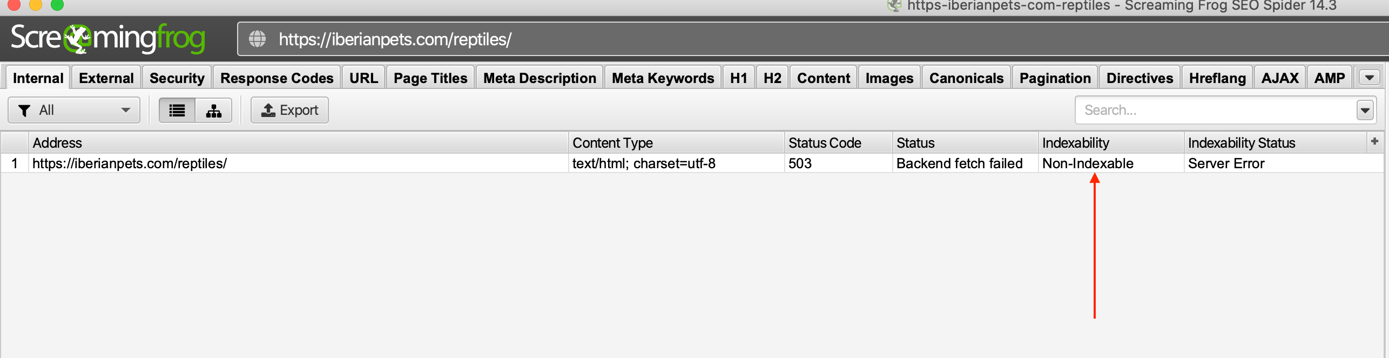Open the All filter dropdown

pos(74,111)
